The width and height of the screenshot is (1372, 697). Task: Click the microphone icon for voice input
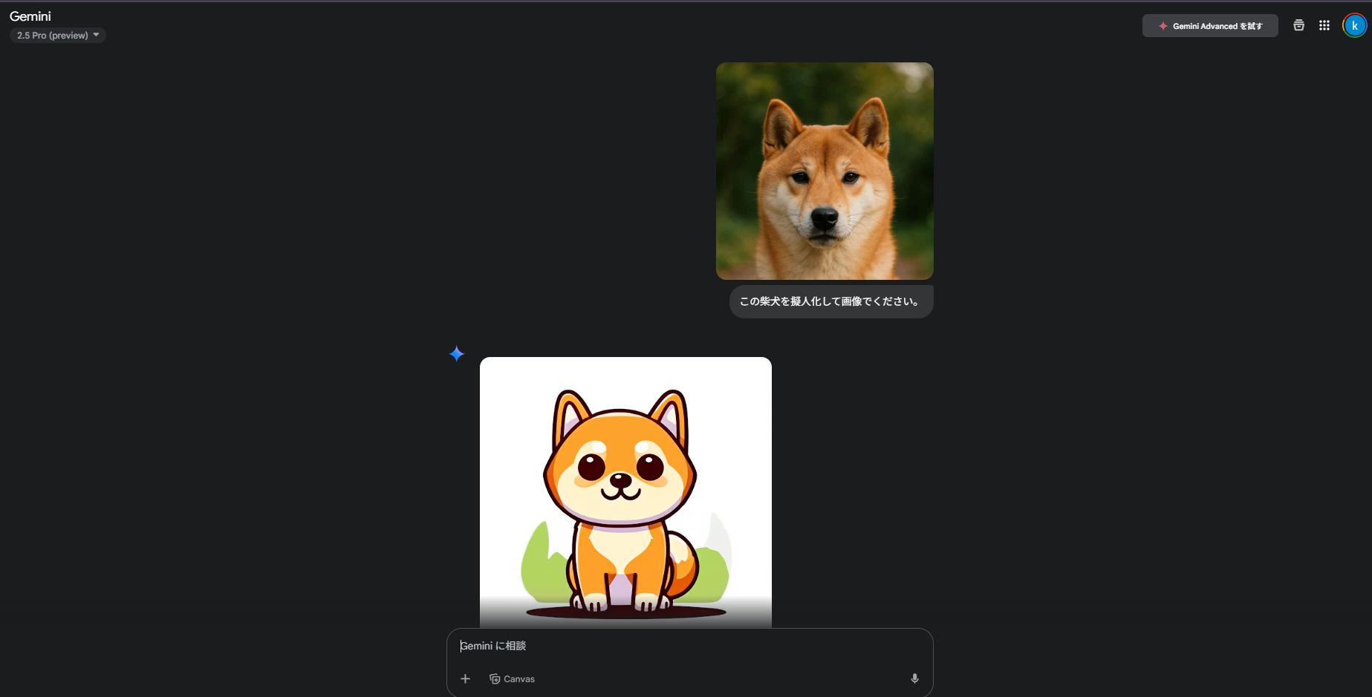tap(914, 678)
